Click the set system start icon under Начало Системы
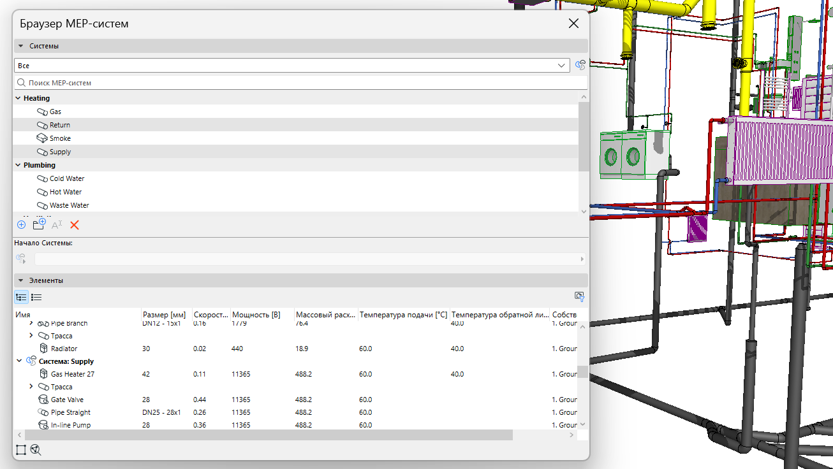The width and height of the screenshot is (833, 469). click(x=21, y=259)
